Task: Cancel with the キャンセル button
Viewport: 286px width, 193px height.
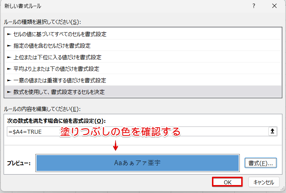Action: (x=264, y=182)
